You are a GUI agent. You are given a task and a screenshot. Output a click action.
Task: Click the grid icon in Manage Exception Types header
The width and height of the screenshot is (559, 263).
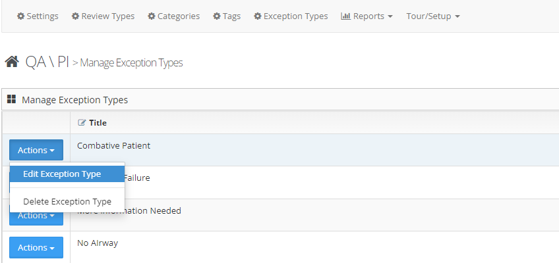(11, 100)
